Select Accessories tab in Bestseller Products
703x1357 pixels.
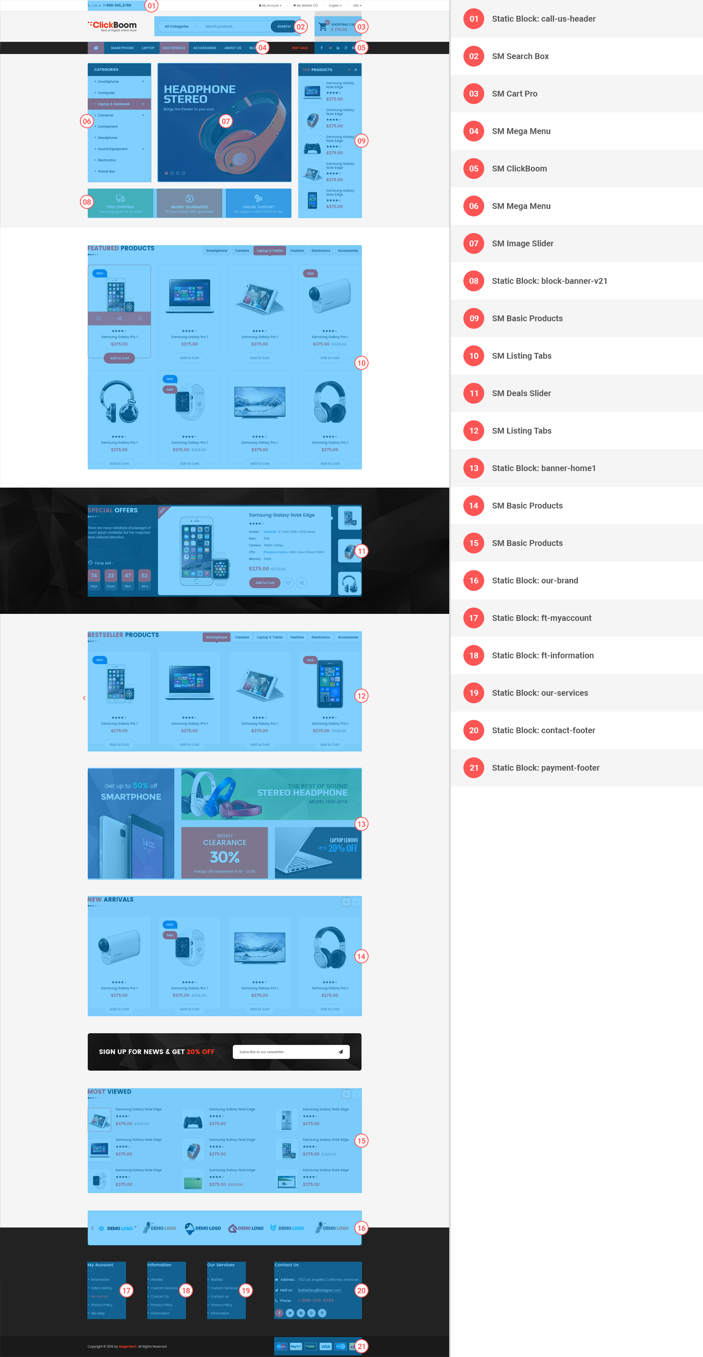(x=348, y=638)
